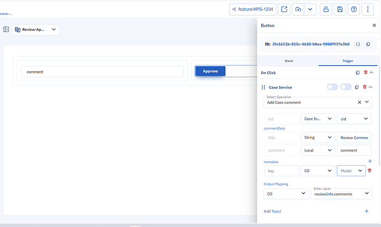Image resolution: width=381 pixels, height=227 pixels.
Task: Click the metadata label
Action: click(271, 162)
